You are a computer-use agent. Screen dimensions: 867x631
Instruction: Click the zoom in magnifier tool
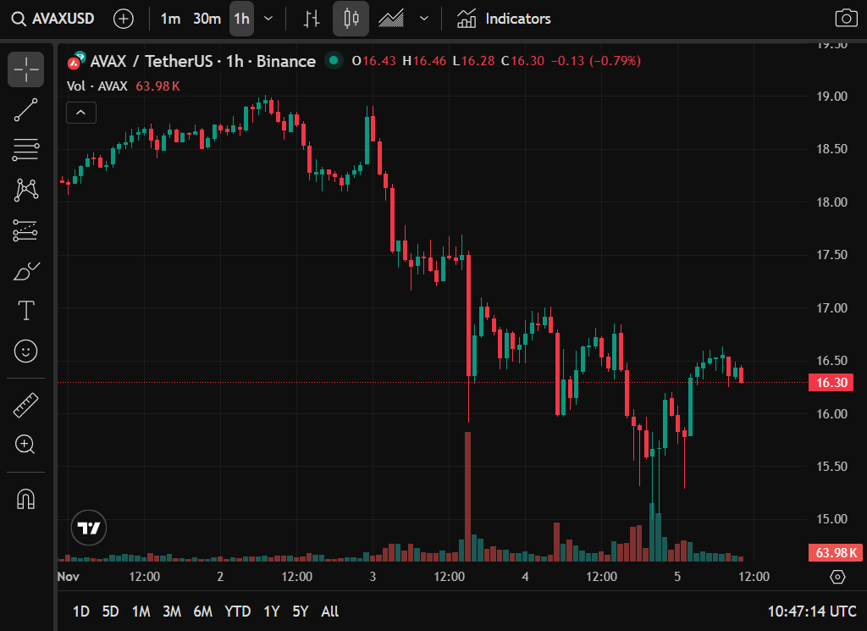click(25, 444)
